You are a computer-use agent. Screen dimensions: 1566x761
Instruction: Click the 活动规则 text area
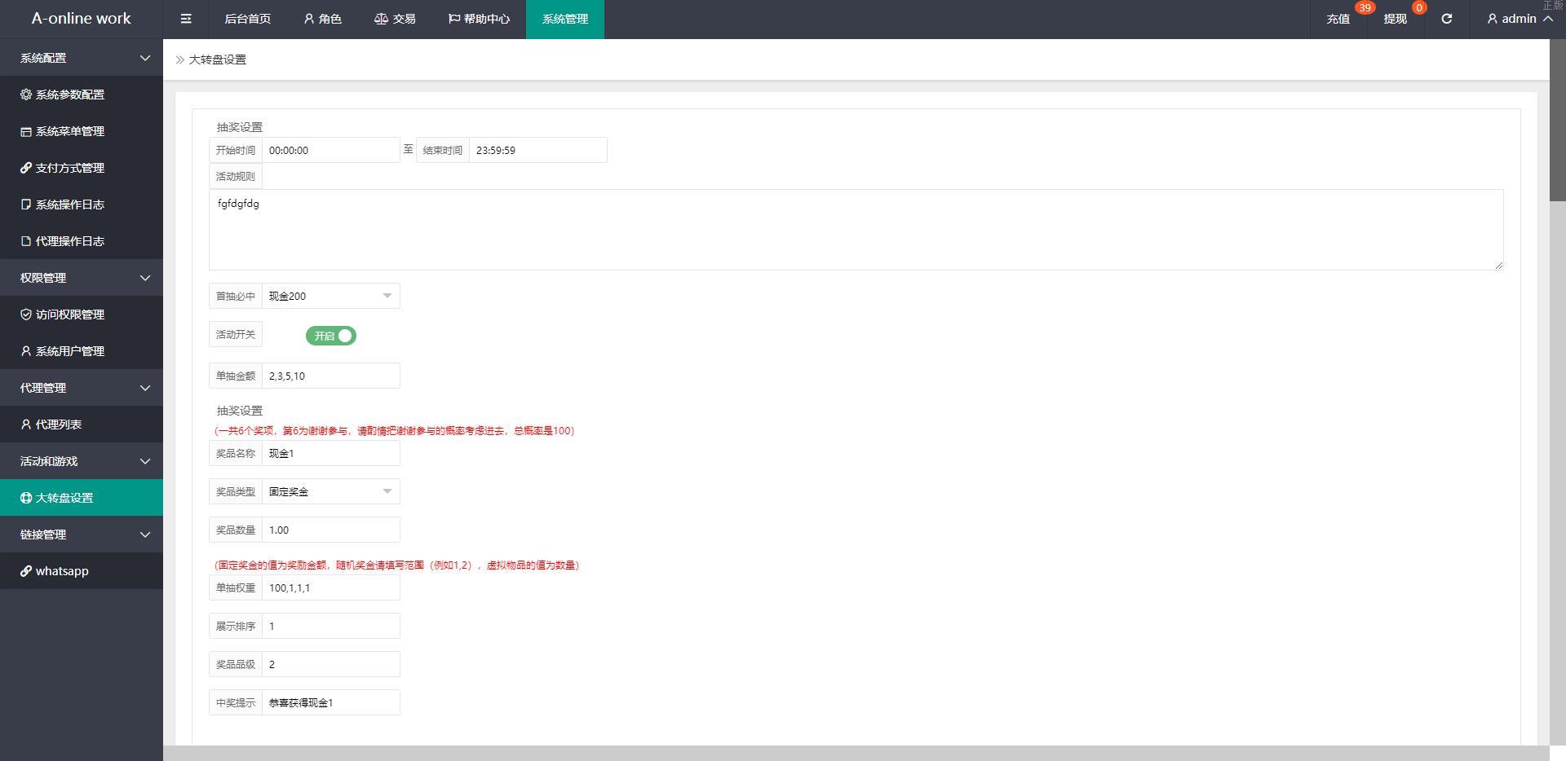click(856, 230)
